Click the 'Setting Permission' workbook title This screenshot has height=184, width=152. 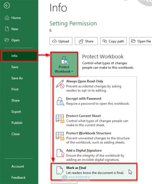pos(73,23)
